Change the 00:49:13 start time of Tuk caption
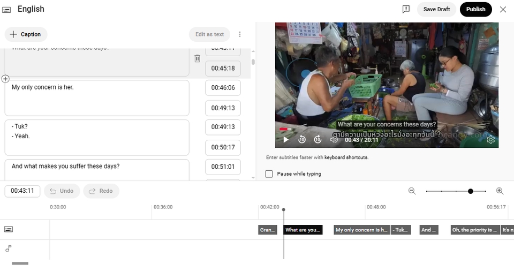Viewport: 514px width, 279px height. click(223, 127)
